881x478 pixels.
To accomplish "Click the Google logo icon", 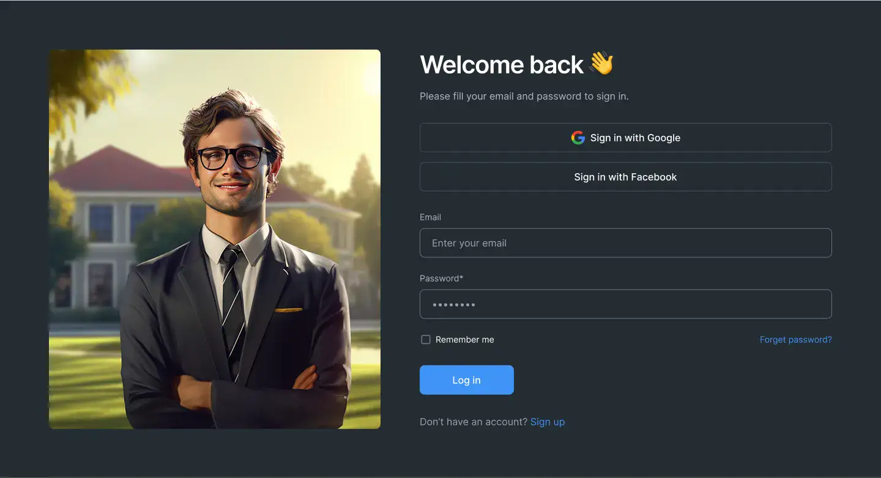I will (x=578, y=138).
